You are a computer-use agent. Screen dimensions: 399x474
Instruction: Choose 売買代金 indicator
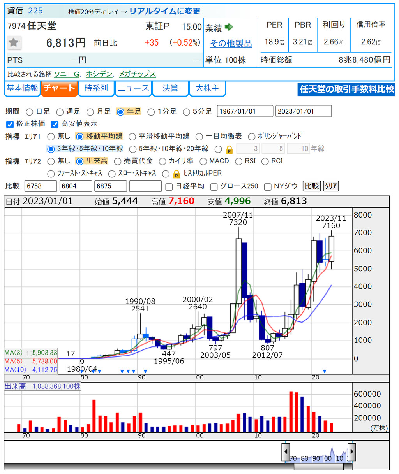coord(118,162)
